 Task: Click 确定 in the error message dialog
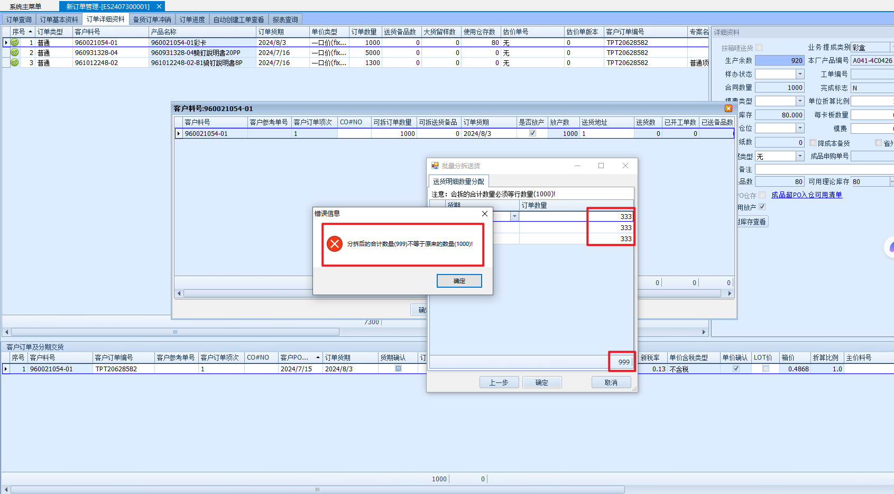[x=459, y=281]
